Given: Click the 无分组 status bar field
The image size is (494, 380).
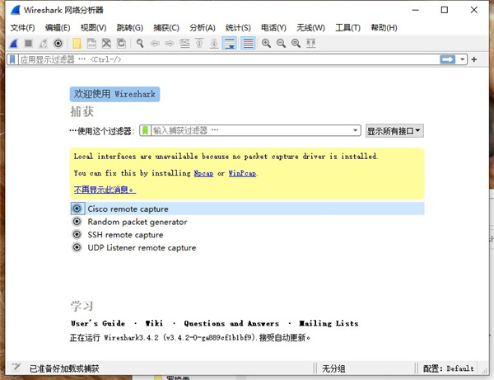Looking at the screenshot, I should (x=333, y=368).
